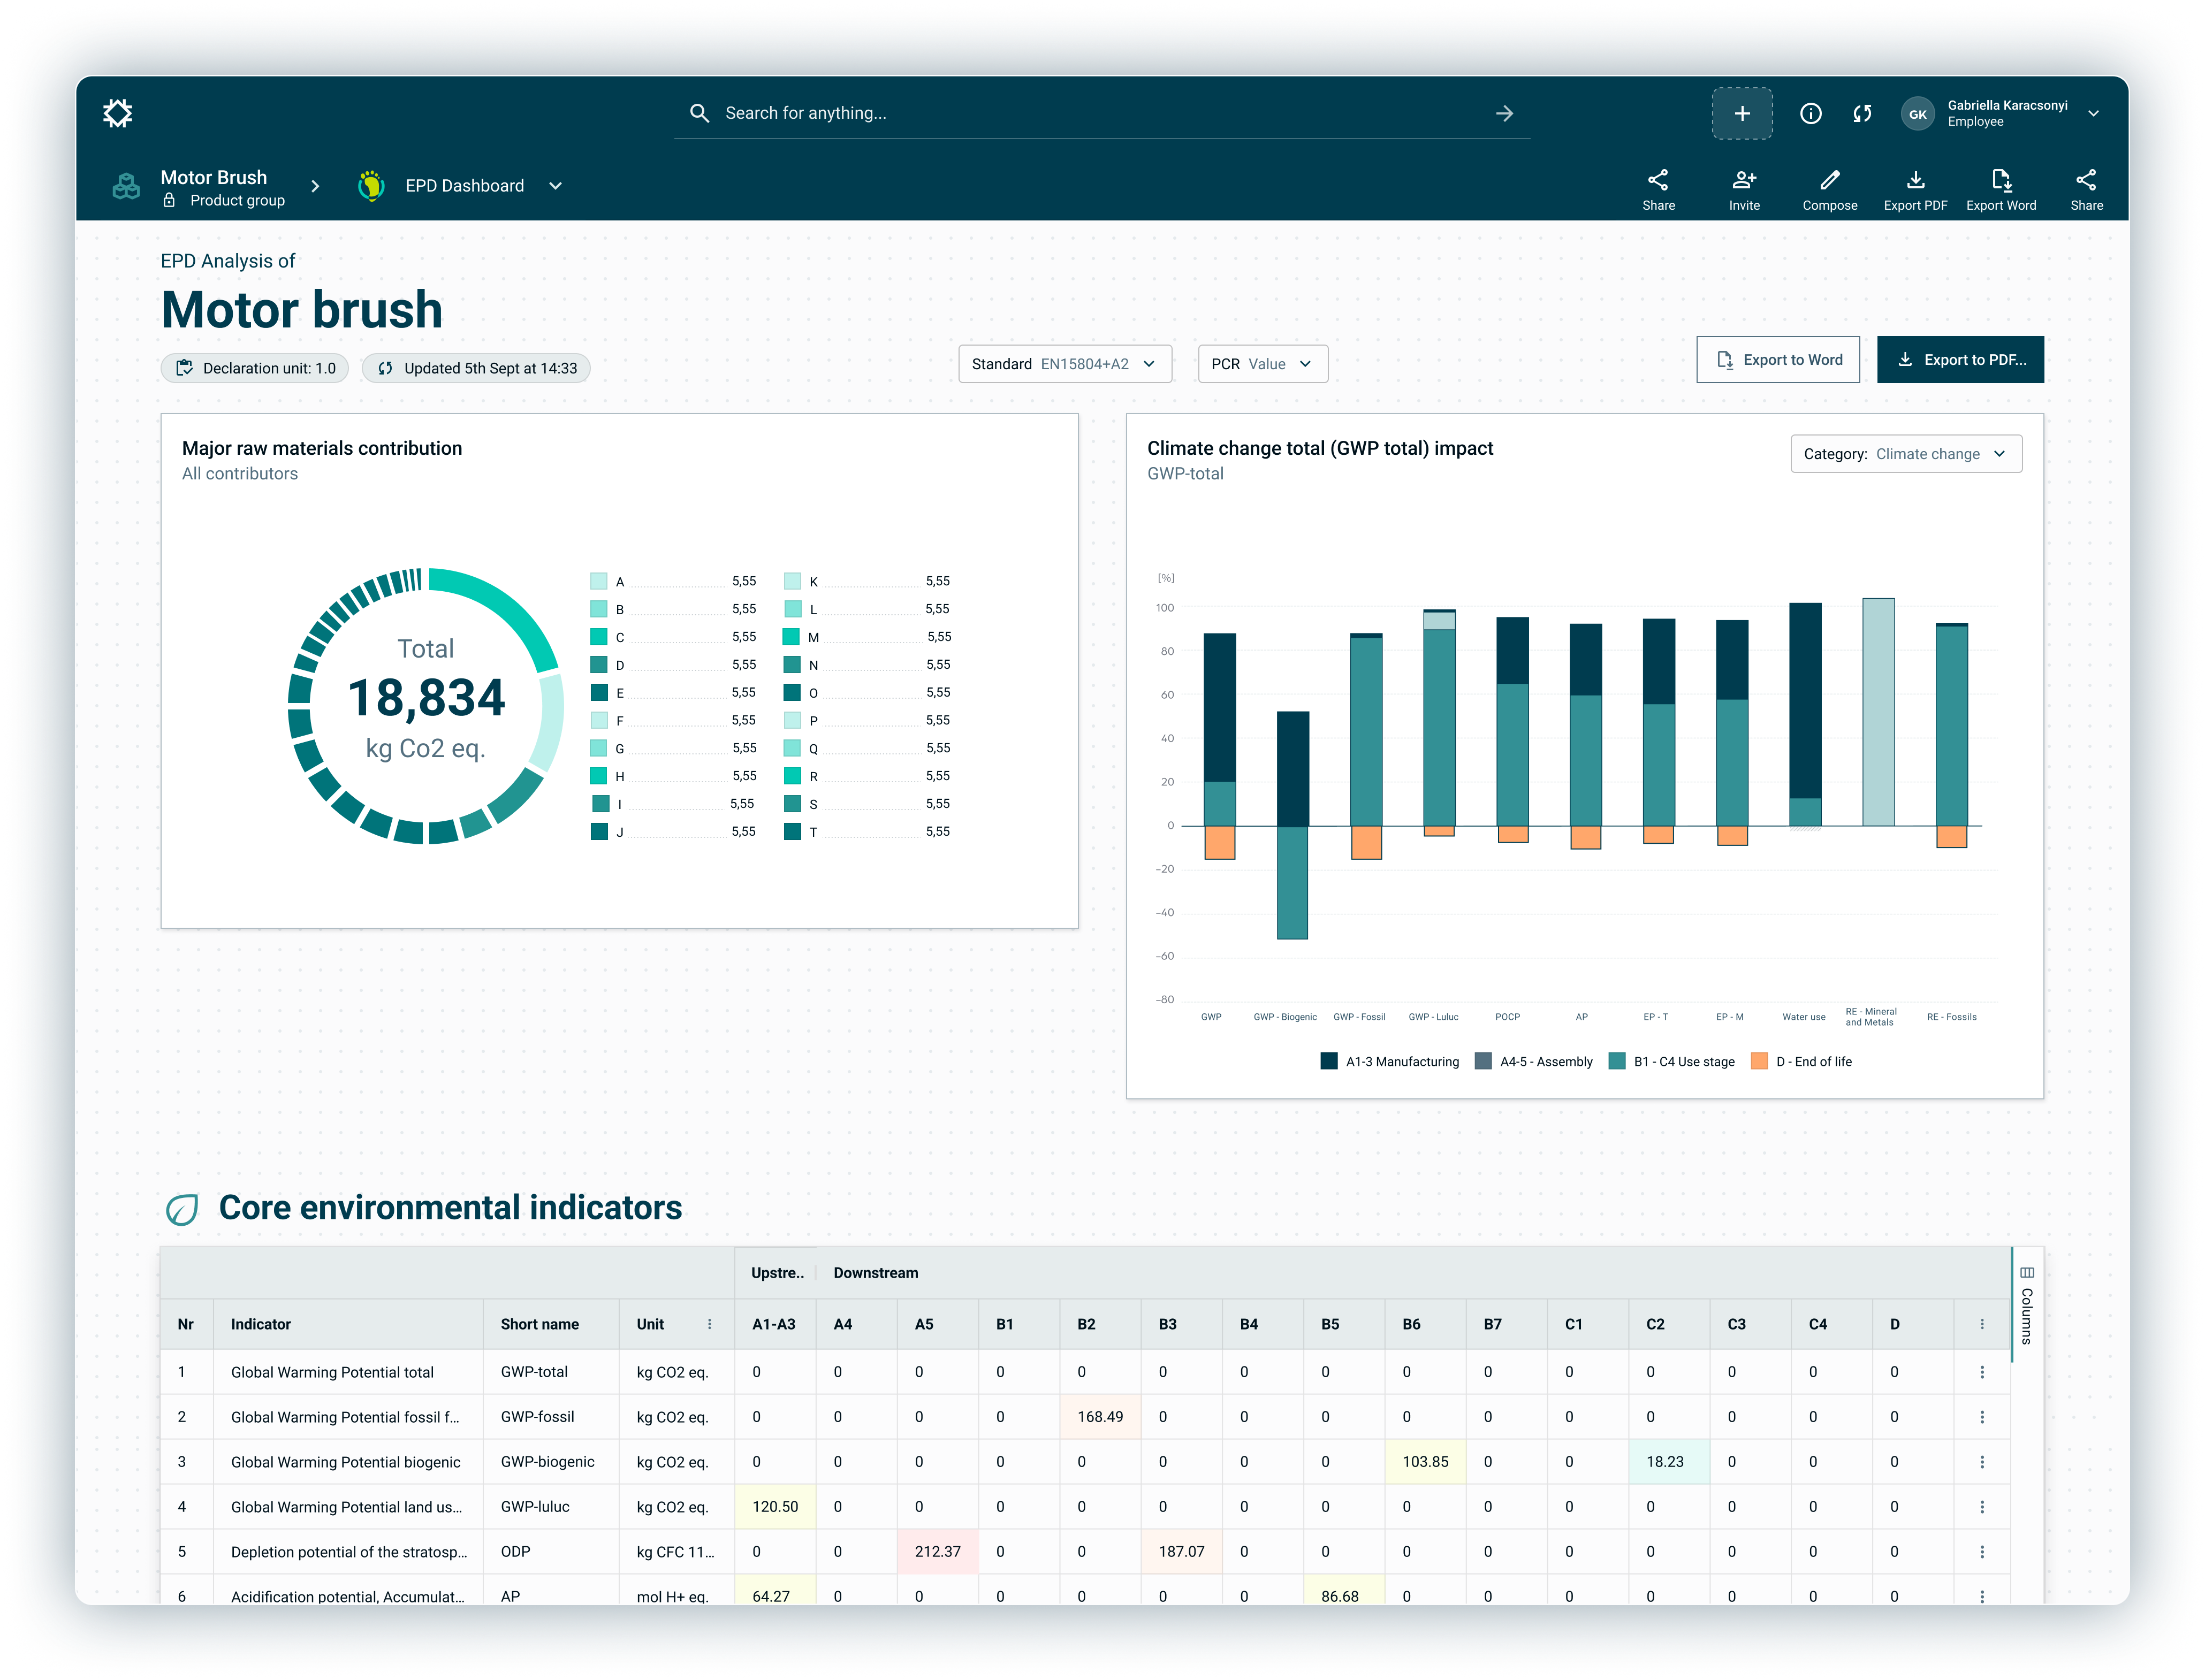This screenshot has height=1680, width=2205.
Task: Click the gear logo icon
Action: pyautogui.click(x=118, y=113)
